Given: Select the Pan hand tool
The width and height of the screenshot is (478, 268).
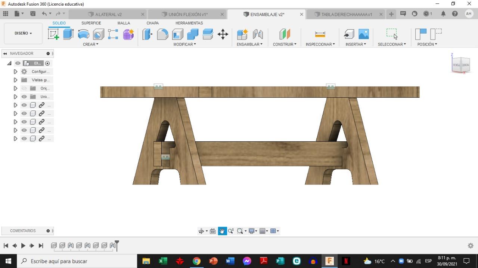Looking at the screenshot, I should (x=222, y=231).
